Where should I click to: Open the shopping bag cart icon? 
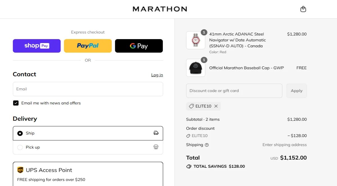(303, 9)
